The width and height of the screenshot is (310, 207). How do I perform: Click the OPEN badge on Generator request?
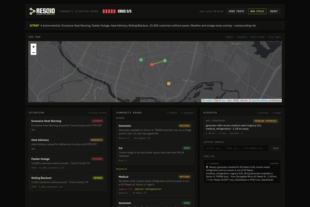187,203
